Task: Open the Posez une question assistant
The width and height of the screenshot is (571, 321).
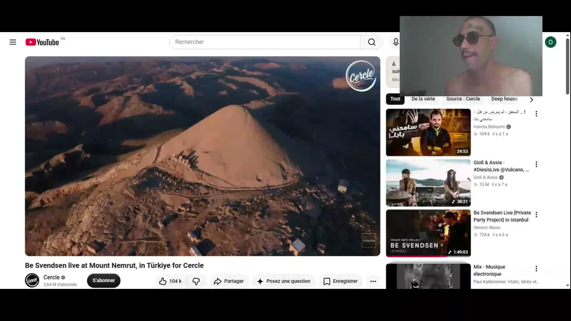Action: tap(284, 281)
